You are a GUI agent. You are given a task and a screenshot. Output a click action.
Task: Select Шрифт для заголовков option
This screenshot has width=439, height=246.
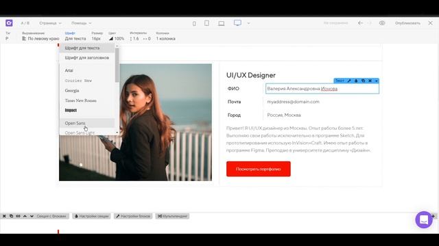(x=87, y=57)
